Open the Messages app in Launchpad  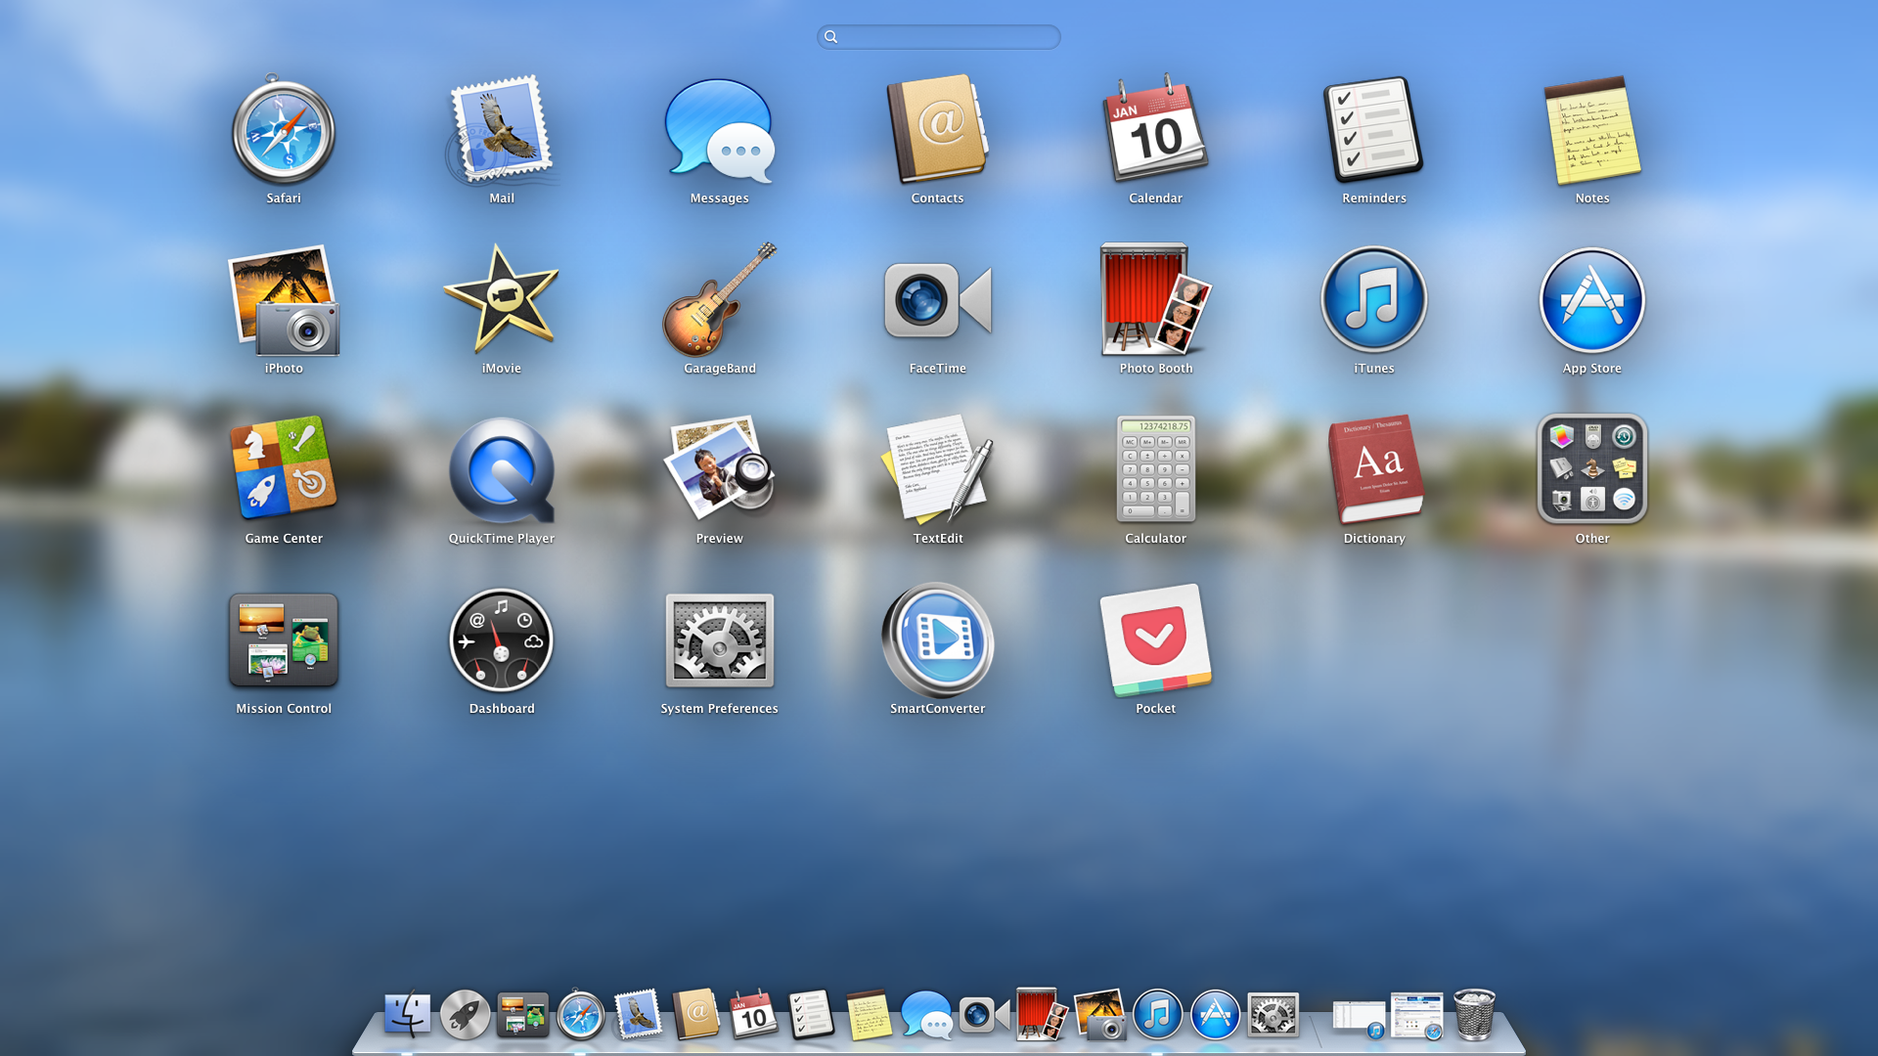[720, 131]
